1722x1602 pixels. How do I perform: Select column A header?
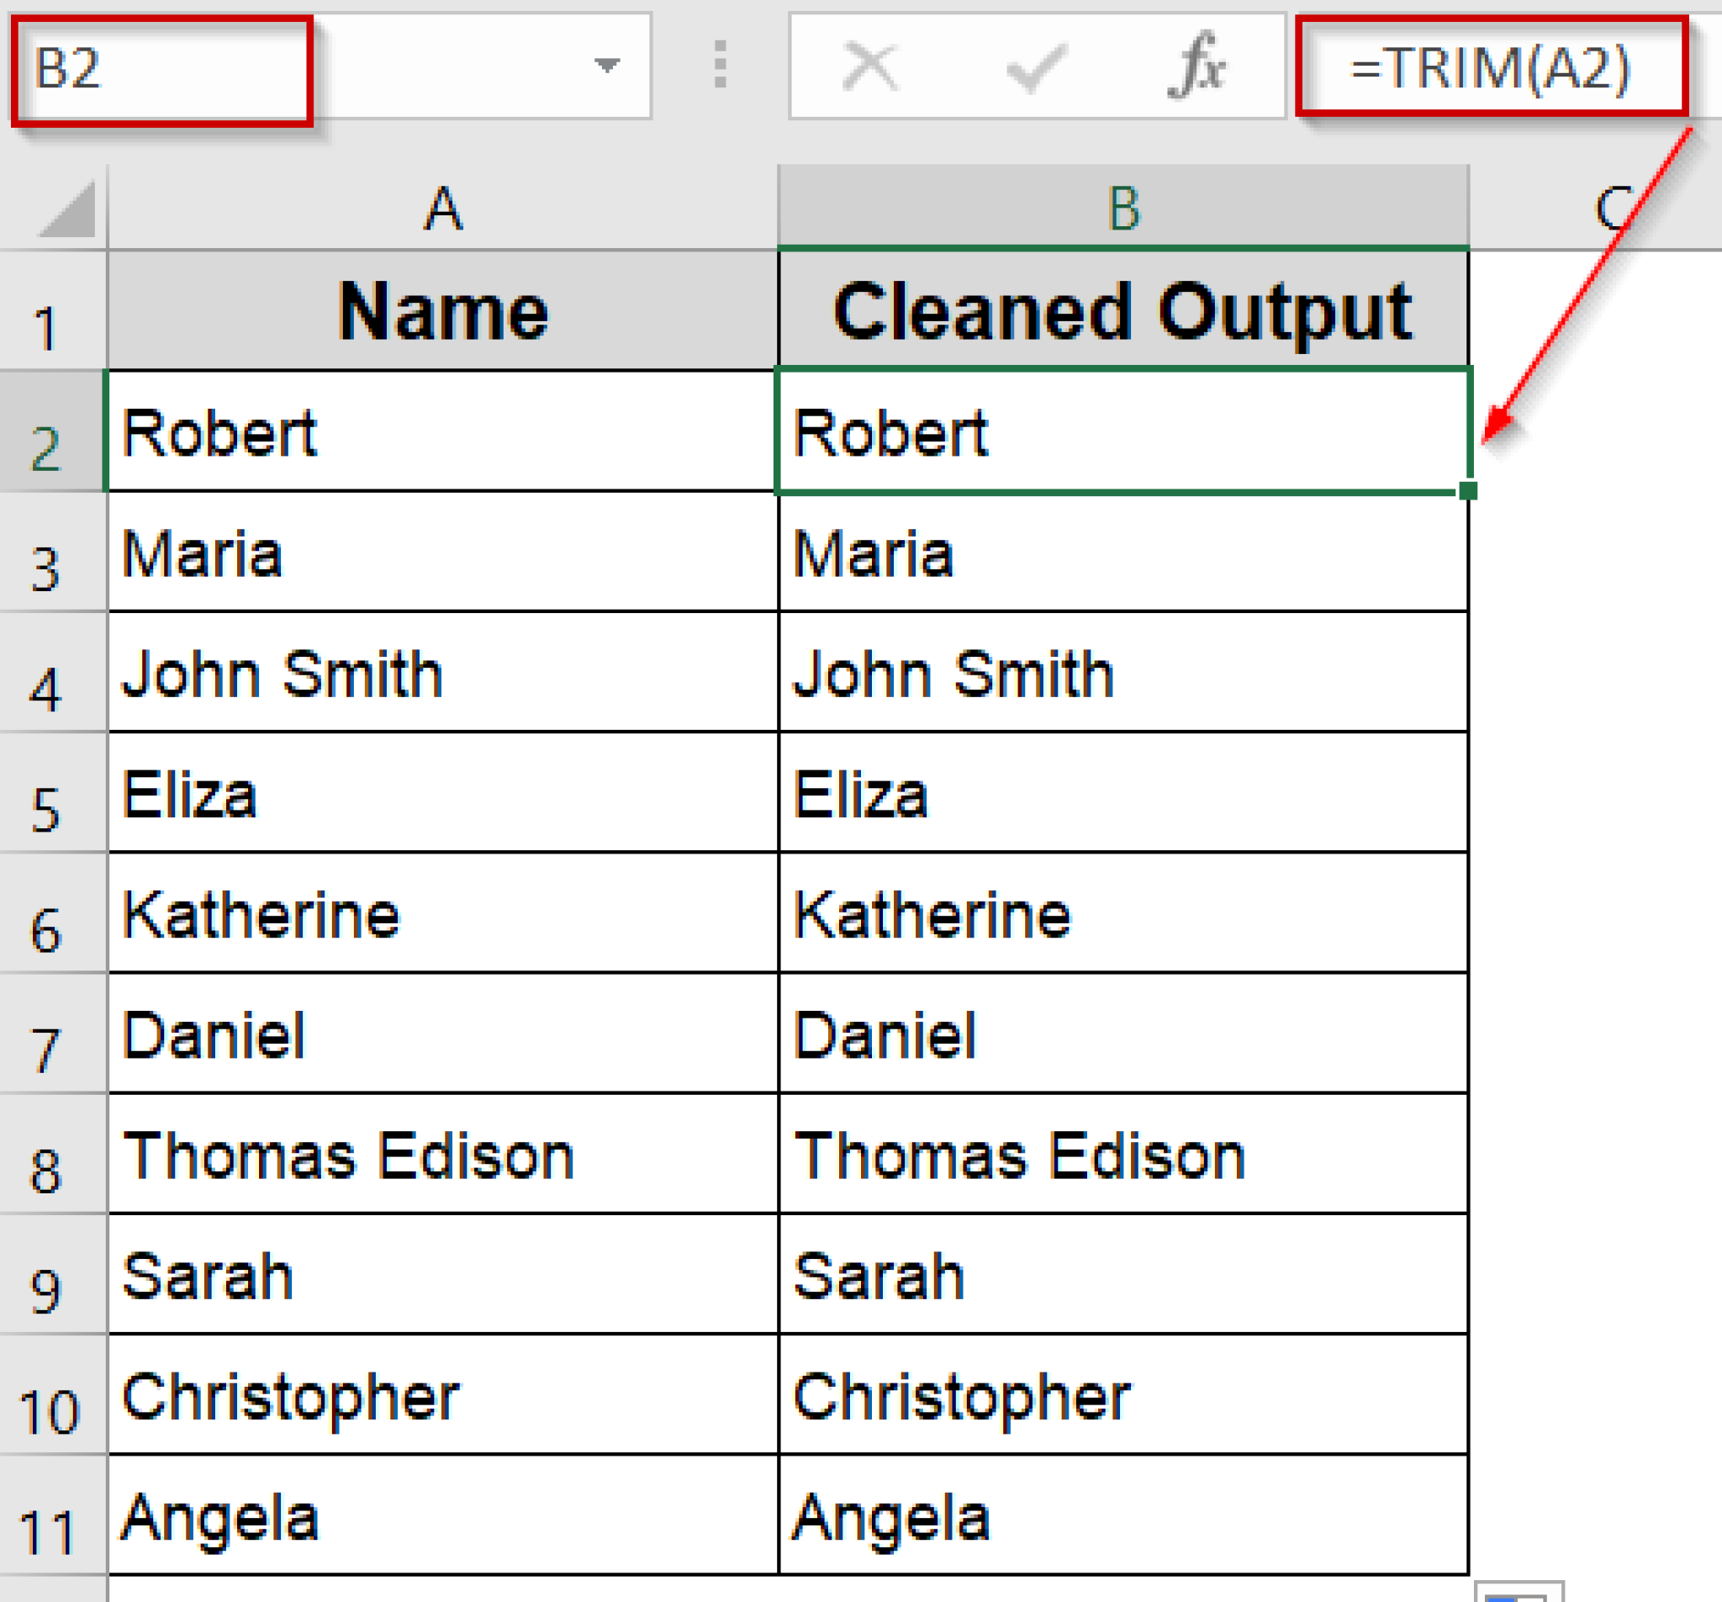(441, 208)
